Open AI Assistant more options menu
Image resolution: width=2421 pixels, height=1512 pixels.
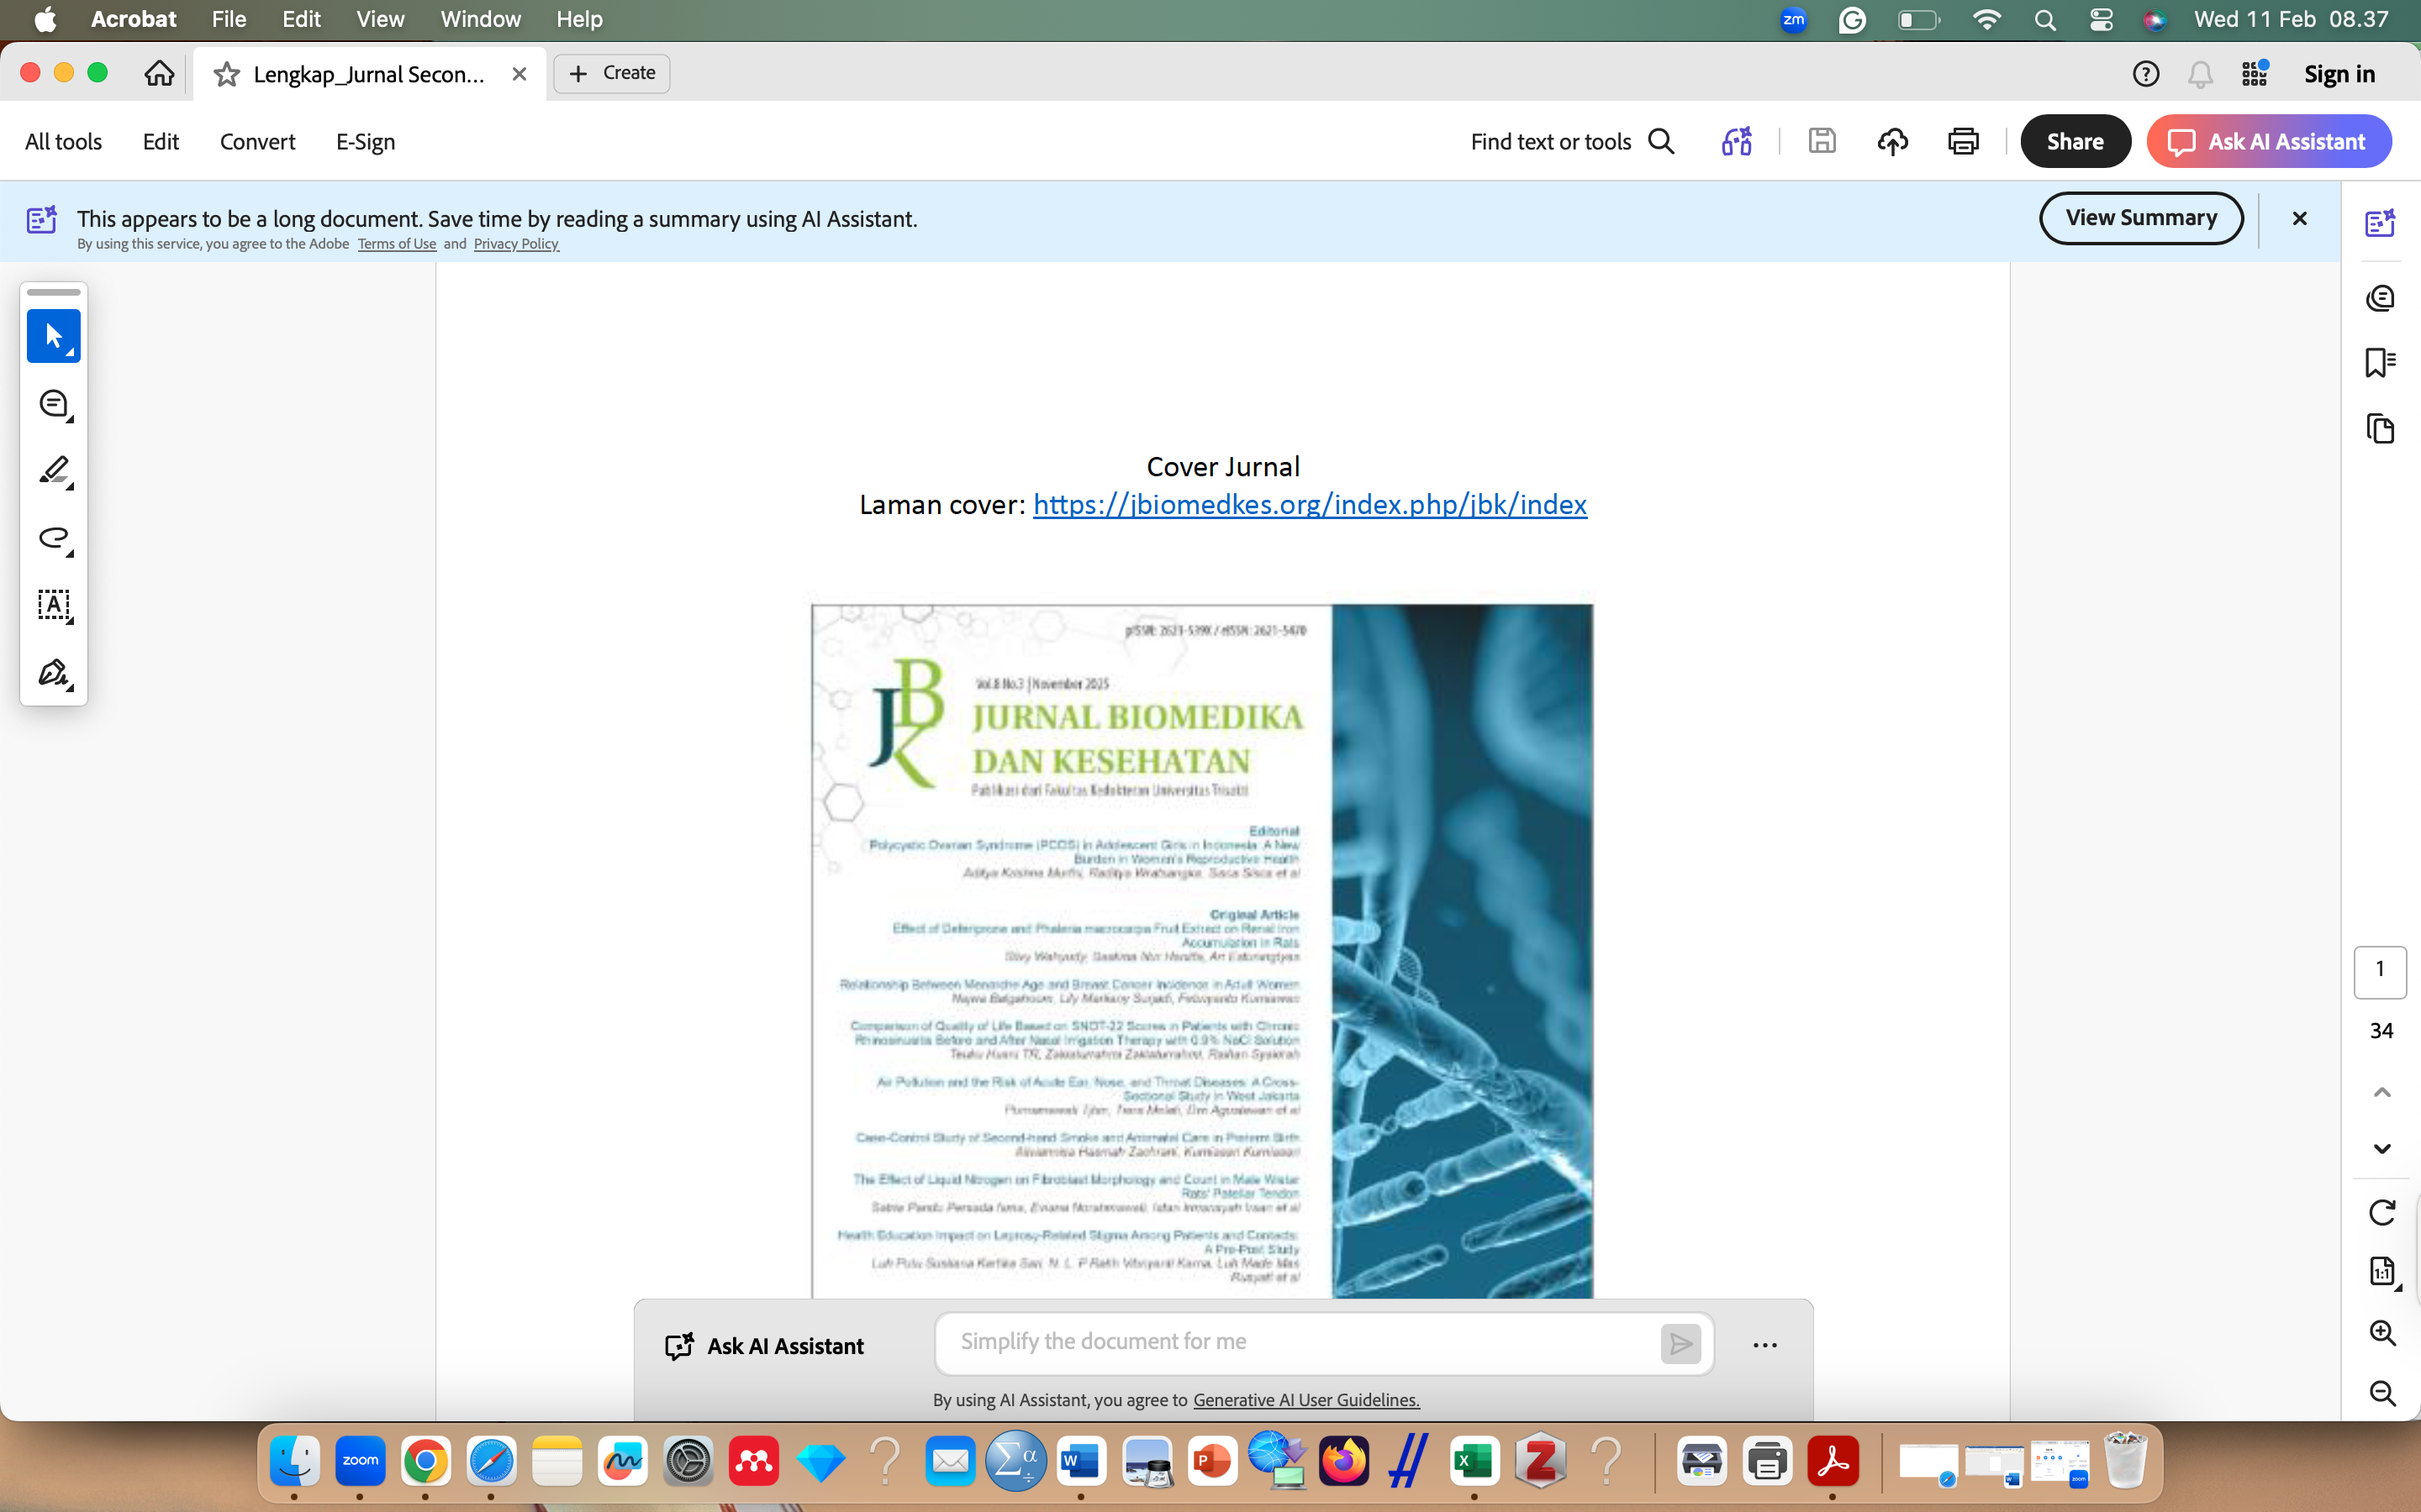(1764, 1345)
